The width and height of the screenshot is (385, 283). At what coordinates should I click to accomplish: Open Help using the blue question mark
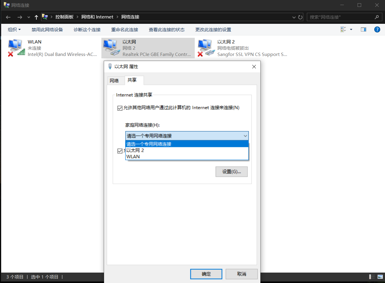click(x=377, y=29)
